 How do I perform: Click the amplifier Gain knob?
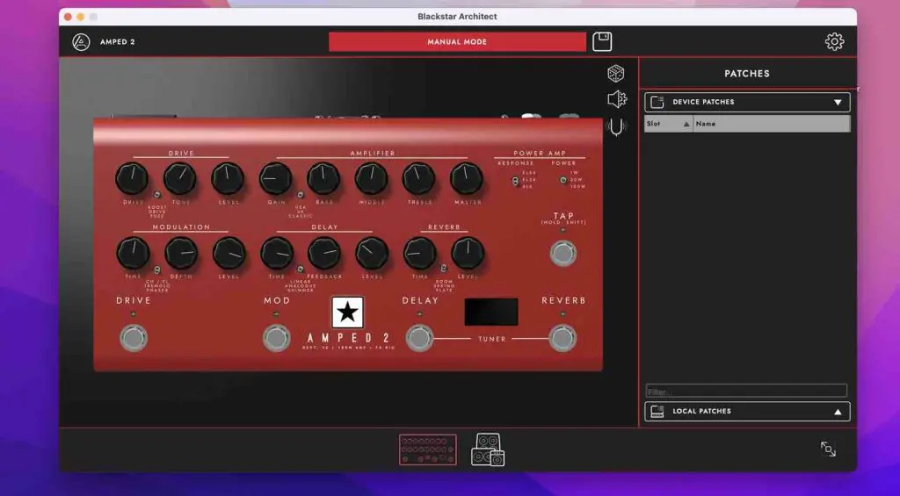(x=275, y=179)
